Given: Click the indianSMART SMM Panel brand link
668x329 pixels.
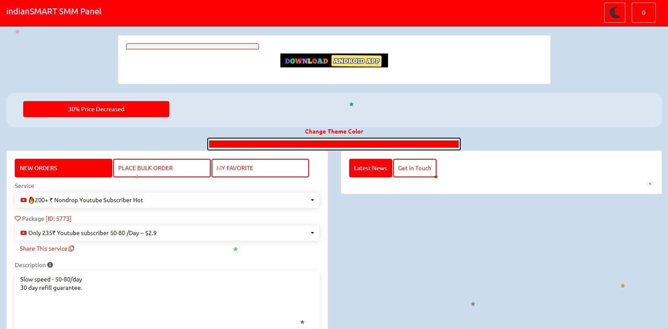Looking at the screenshot, I should coord(54,11).
